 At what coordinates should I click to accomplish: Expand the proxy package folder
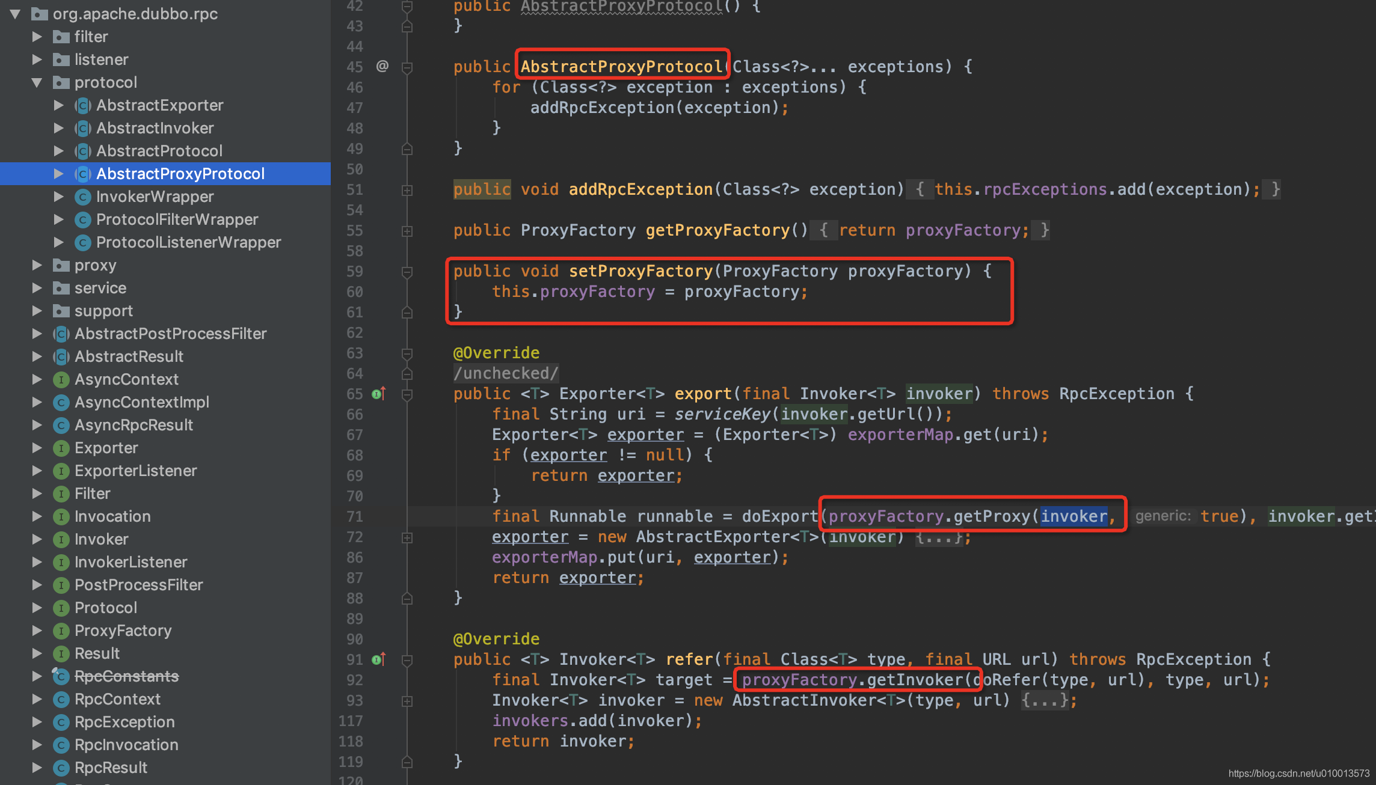coord(37,265)
